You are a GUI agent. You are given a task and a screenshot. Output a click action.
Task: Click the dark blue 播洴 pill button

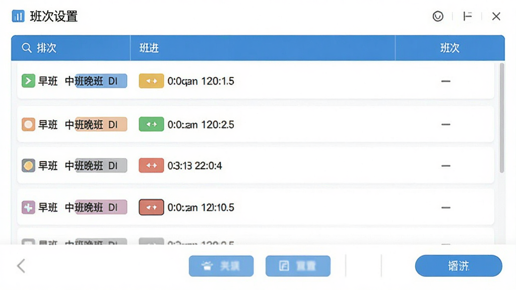[x=459, y=266]
